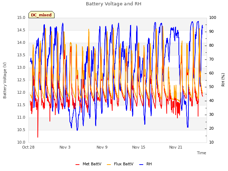This screenshot has width=228, height=171.
Task: Click the chart title Battery Voltage and RH
Action: [x=114, y=4]
